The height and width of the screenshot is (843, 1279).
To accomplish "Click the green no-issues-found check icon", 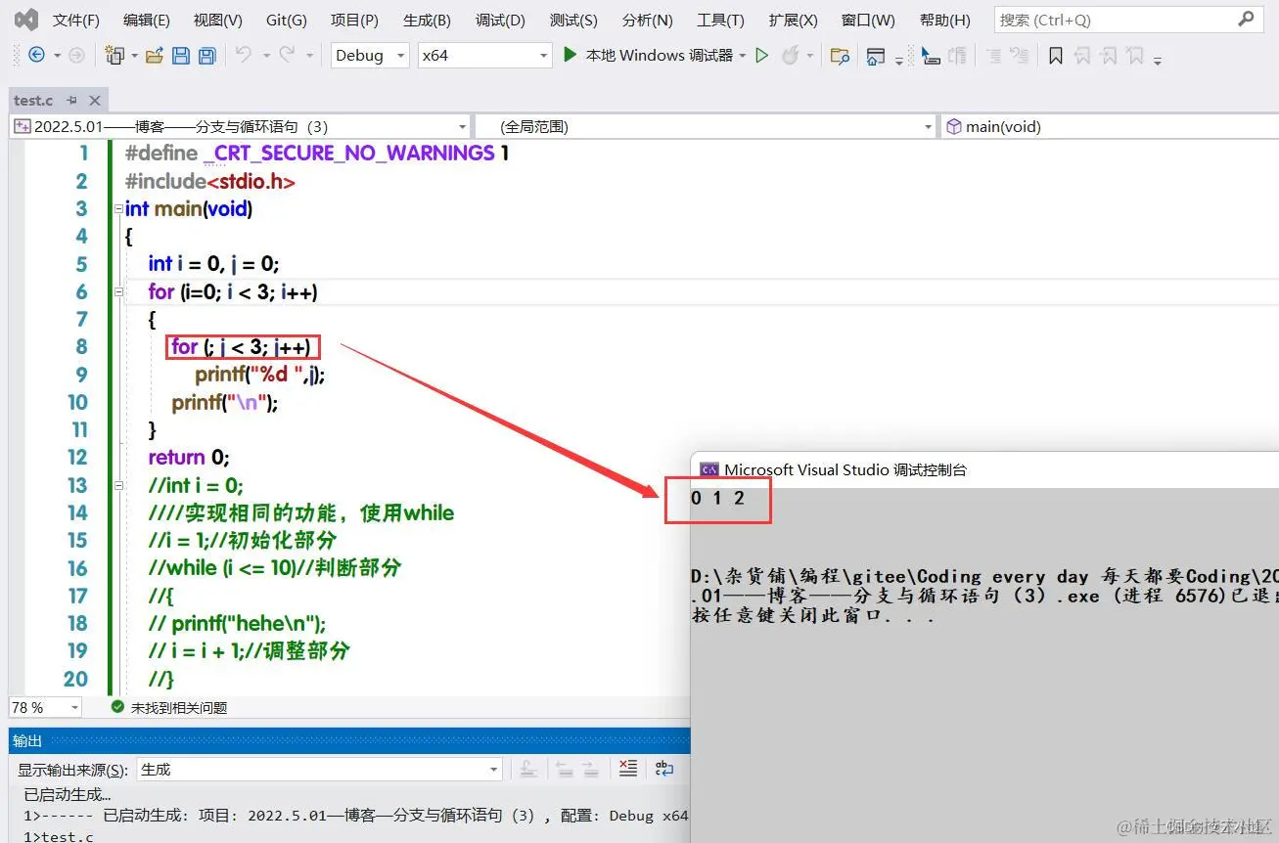I will (117, 706).
